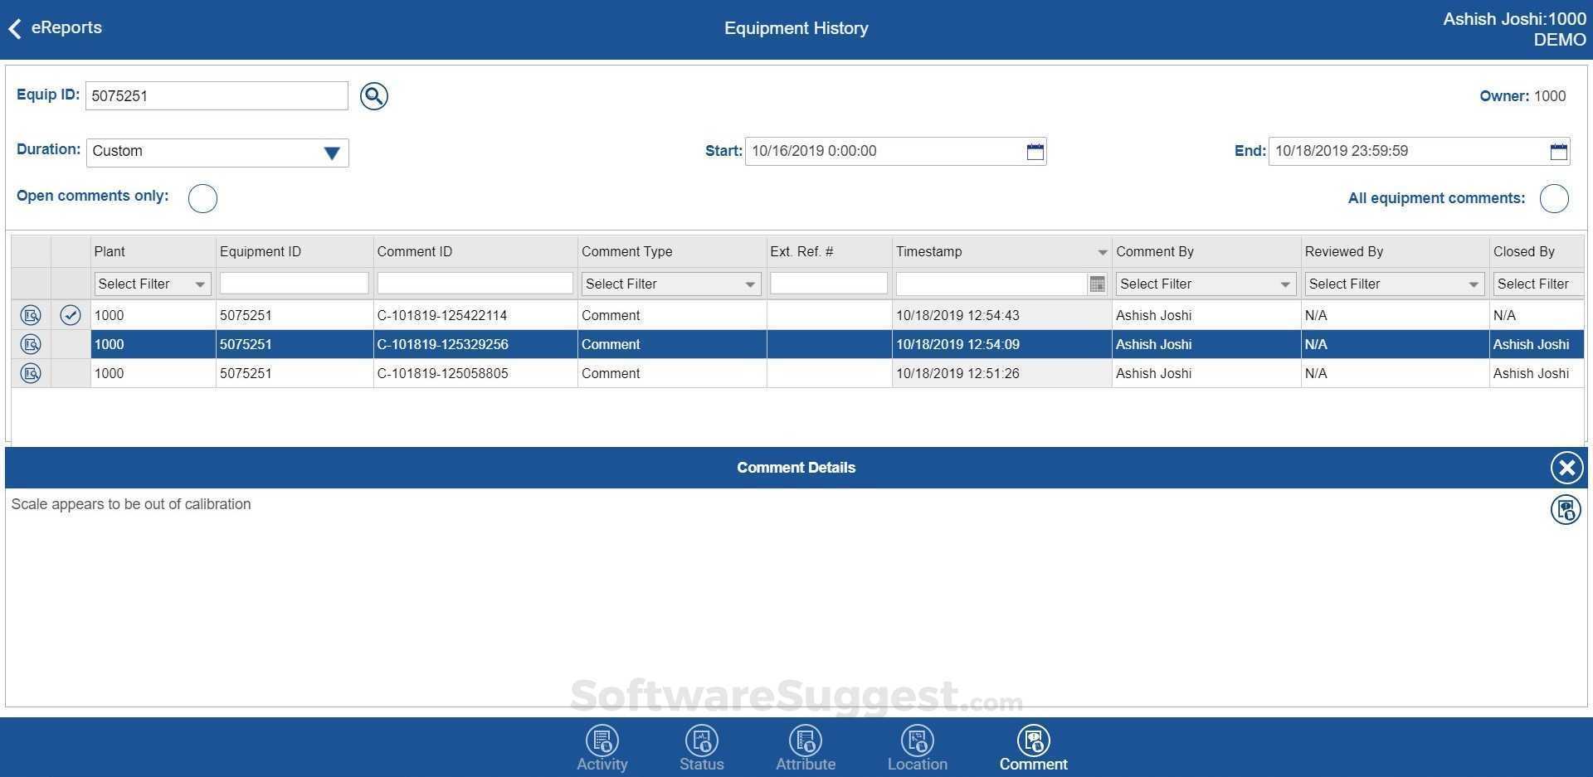
Task: Close the Comment Details panel
Action: (1566, 467)
